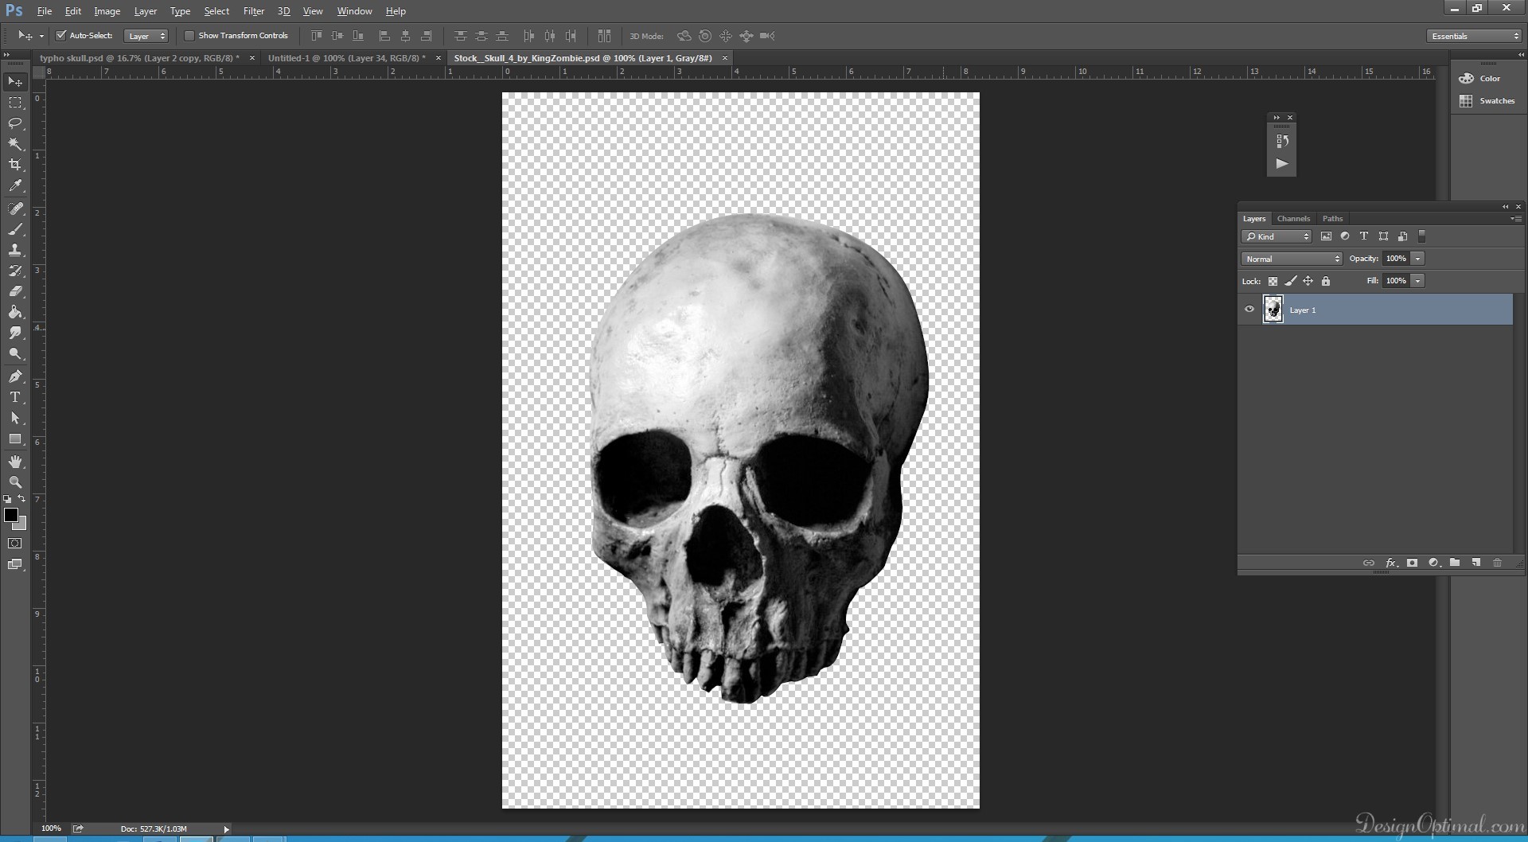Select the Rectangular Marquee tool

(x=15, y=103)
